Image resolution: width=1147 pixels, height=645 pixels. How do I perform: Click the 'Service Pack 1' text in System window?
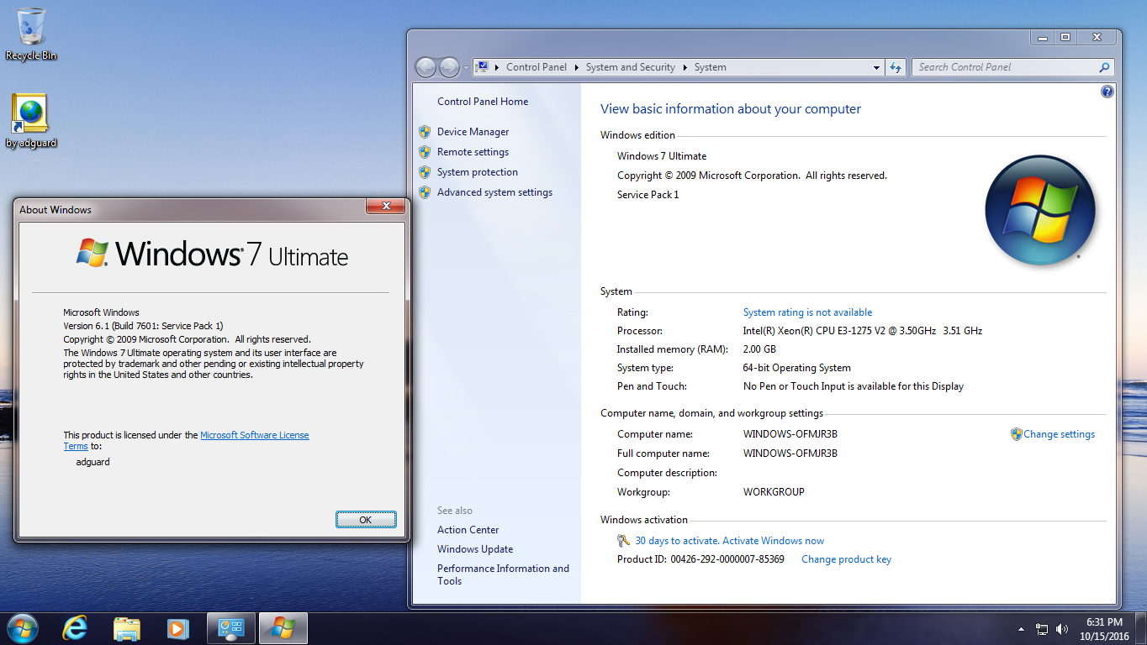point(647,195)
